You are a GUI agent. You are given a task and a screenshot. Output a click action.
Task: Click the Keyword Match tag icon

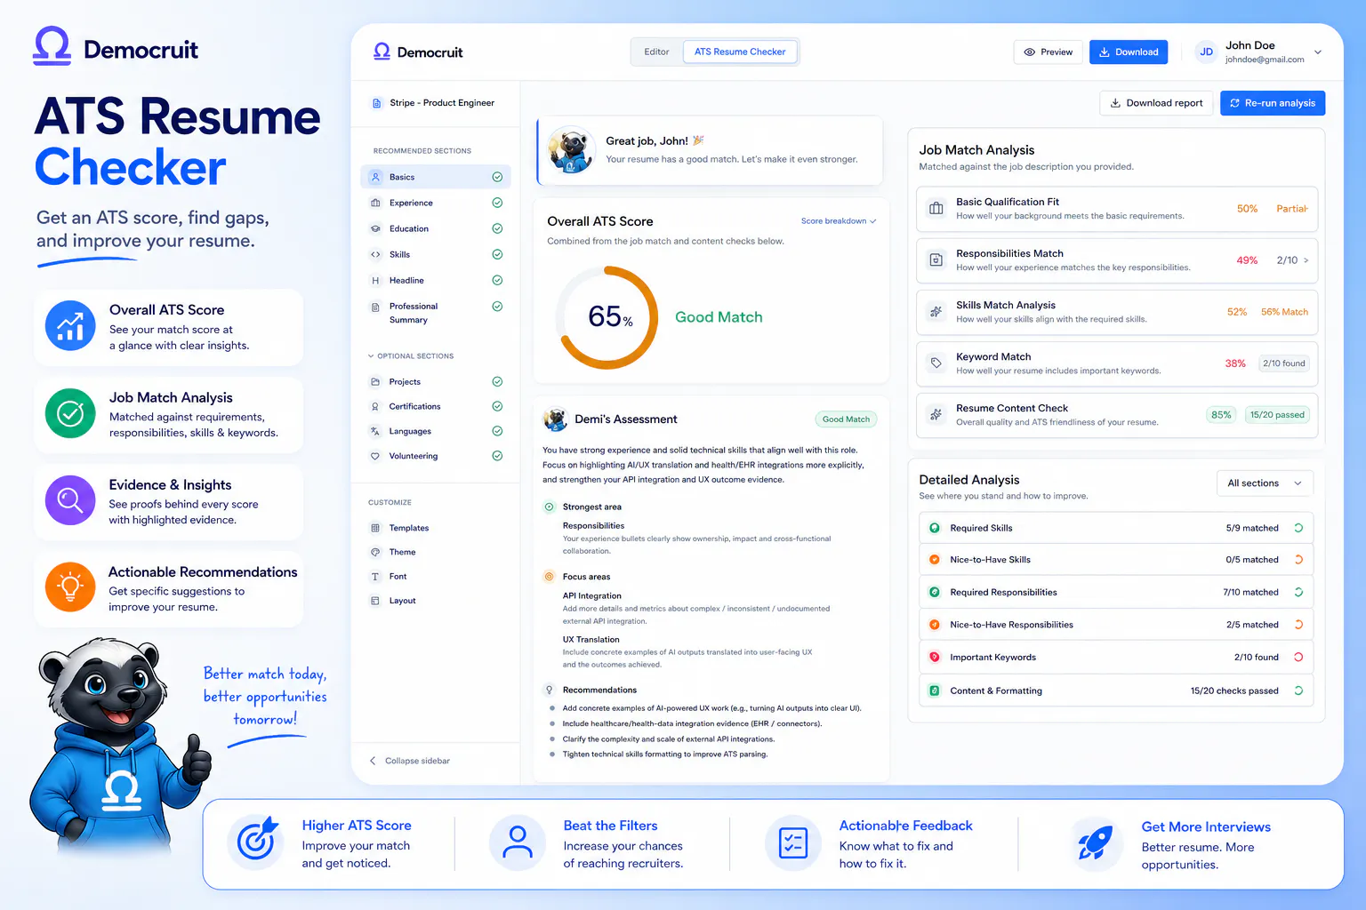pos(936,363)
